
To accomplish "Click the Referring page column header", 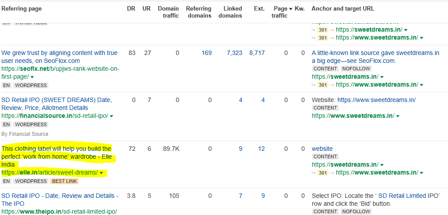I will [x=22, y=8].
